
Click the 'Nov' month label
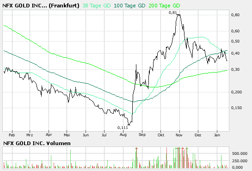(x=179, y=135)
